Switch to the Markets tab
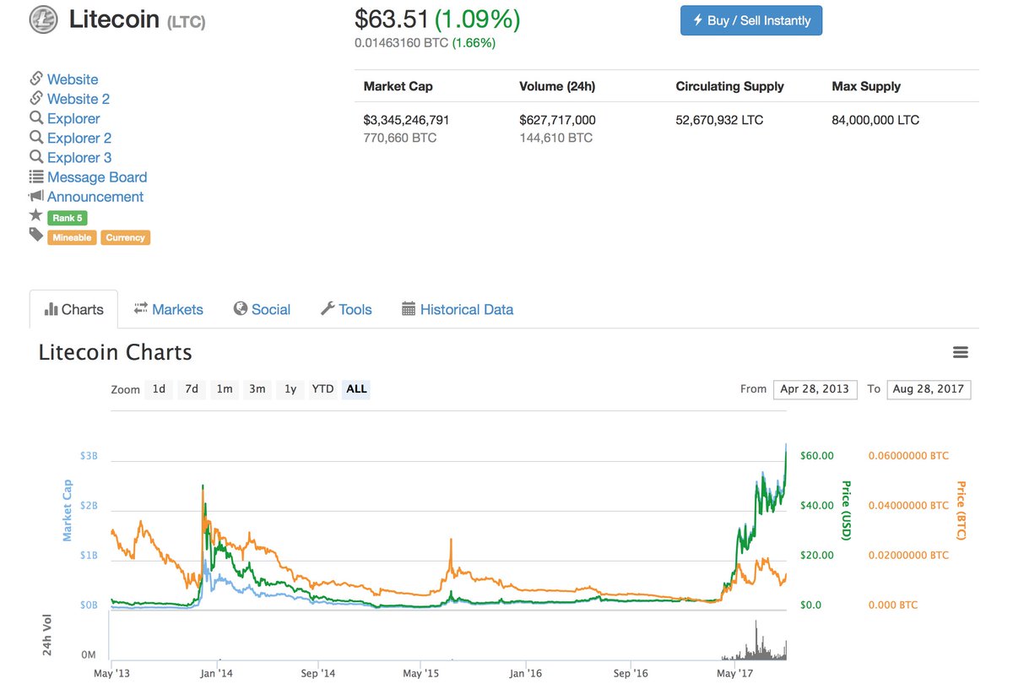The width and height of the screenshot is (1013, 684). click(x=169, y=310)
